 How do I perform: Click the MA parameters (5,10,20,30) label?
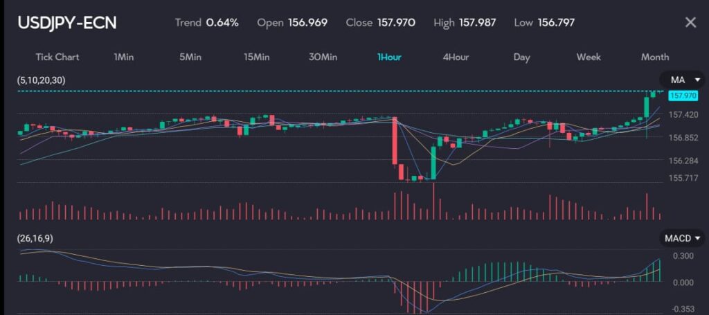pyautogui.click(x=42, y=80)
